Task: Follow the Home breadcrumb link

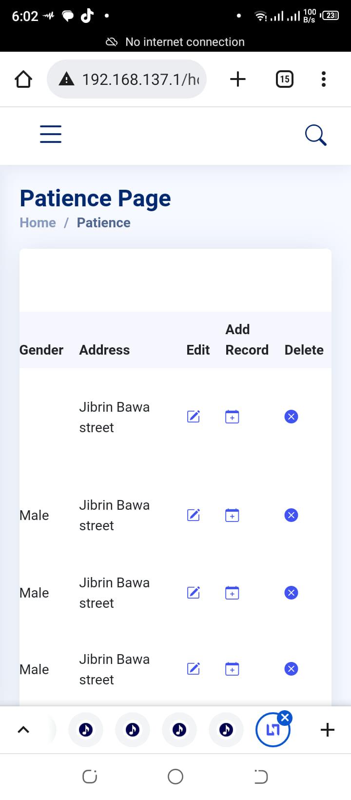Action: pos(38,223)
